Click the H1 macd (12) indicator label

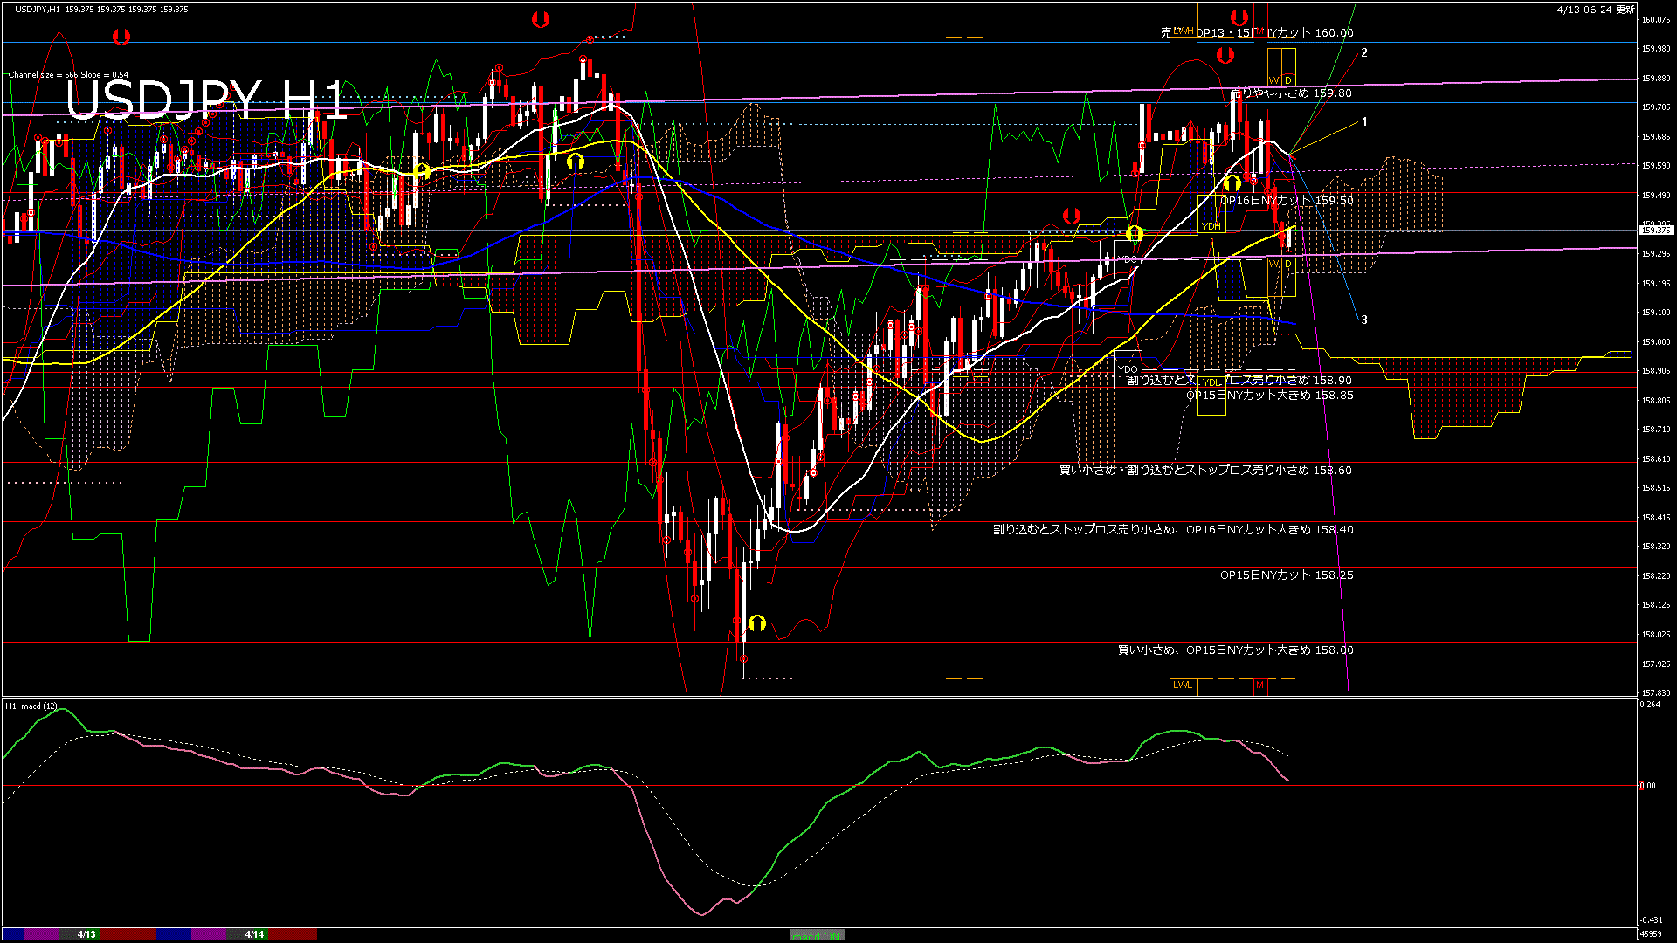pos(31,706)
